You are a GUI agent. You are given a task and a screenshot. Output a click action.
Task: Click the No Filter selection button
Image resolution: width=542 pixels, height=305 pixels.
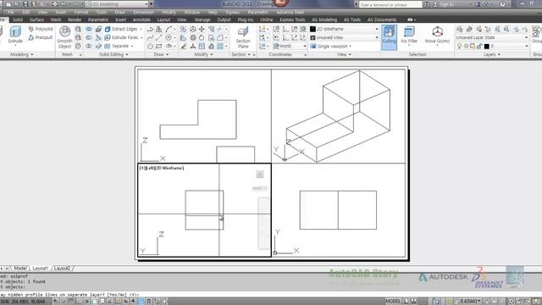[409, 35]
